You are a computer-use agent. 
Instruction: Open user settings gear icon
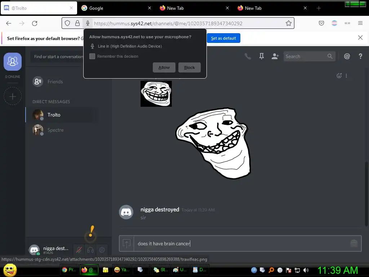(102, 250)
